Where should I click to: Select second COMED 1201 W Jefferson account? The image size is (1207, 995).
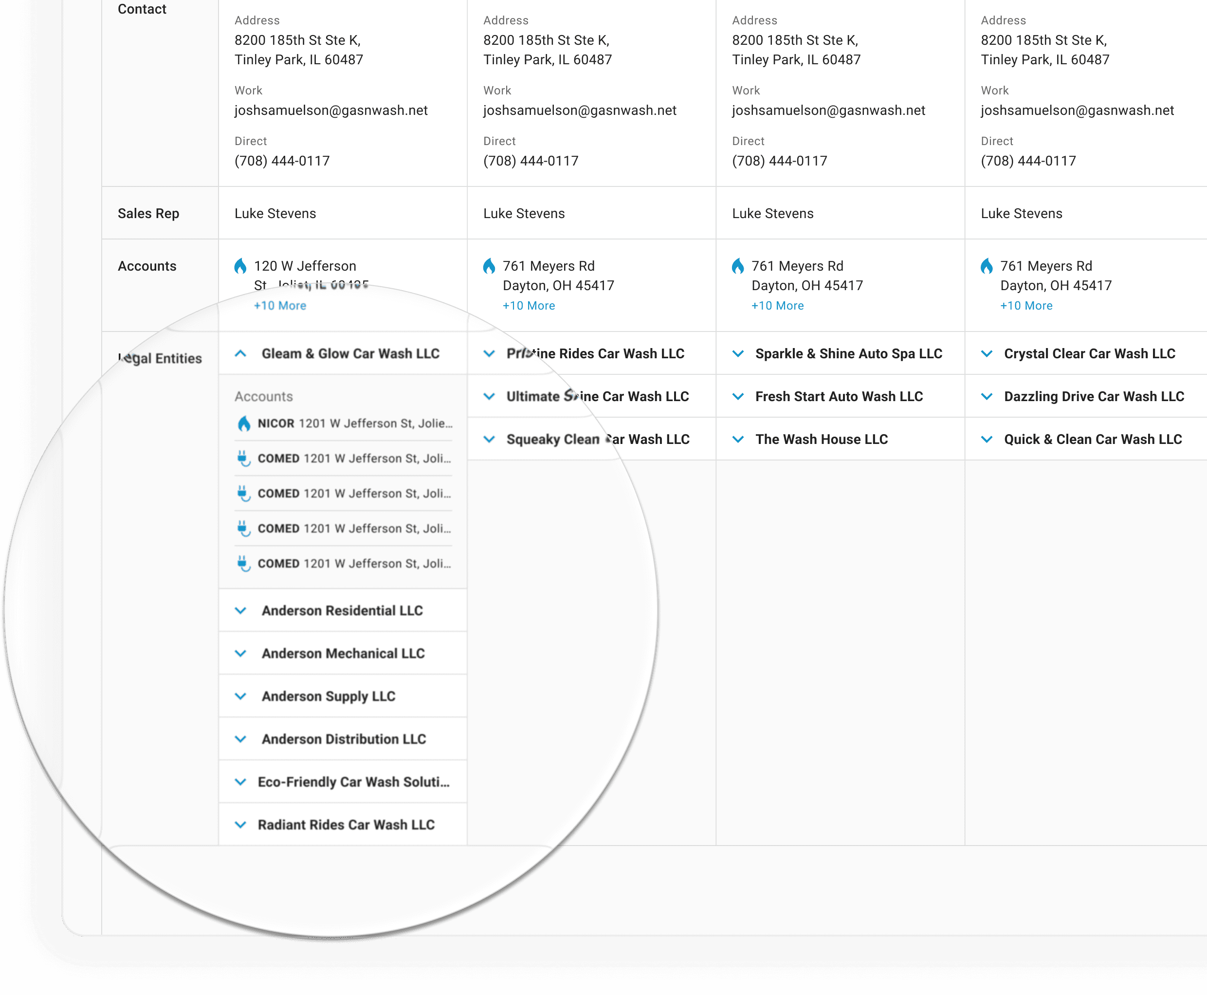click(x=354, y=494)
